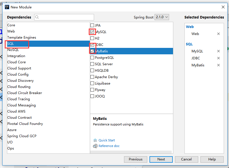229x168 pixels.
Task: Select the Template Engines category
Action: tap(48, 38)
